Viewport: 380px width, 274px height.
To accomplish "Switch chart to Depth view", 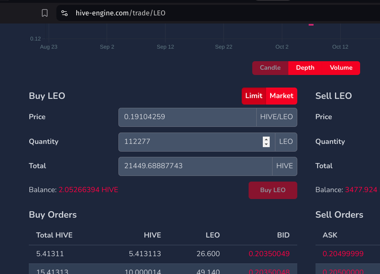I will [305, 68].
